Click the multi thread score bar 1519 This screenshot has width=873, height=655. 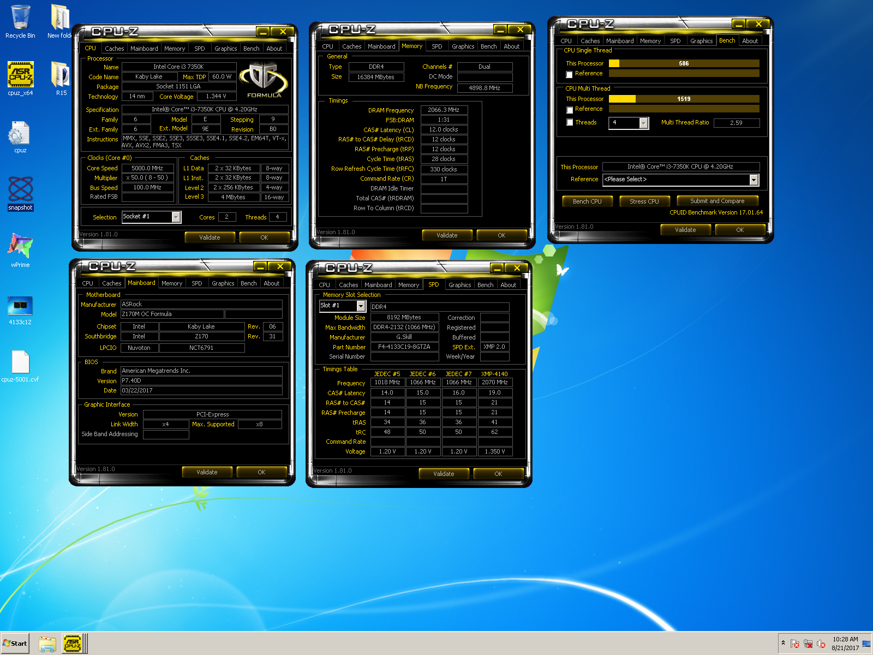(684, 99)
